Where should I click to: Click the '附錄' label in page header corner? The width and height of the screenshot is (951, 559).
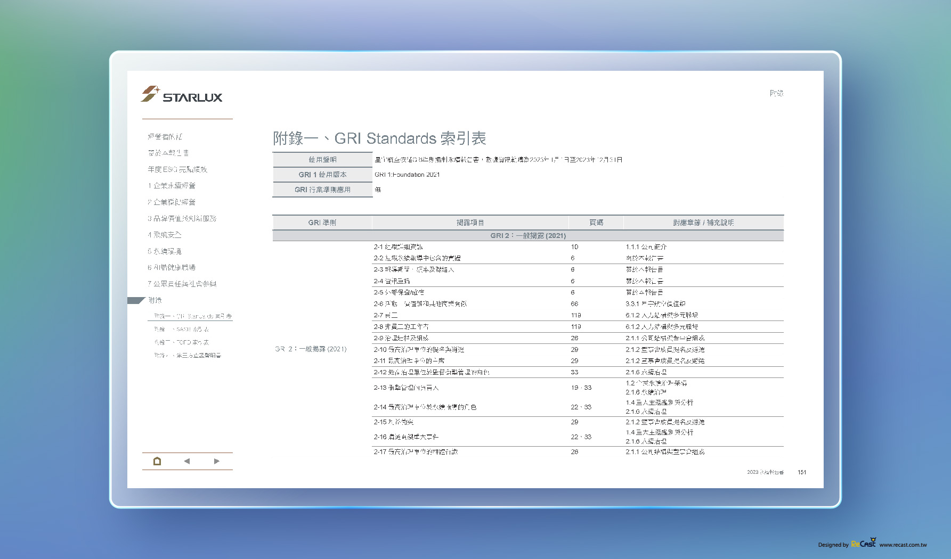coord(776,93)
